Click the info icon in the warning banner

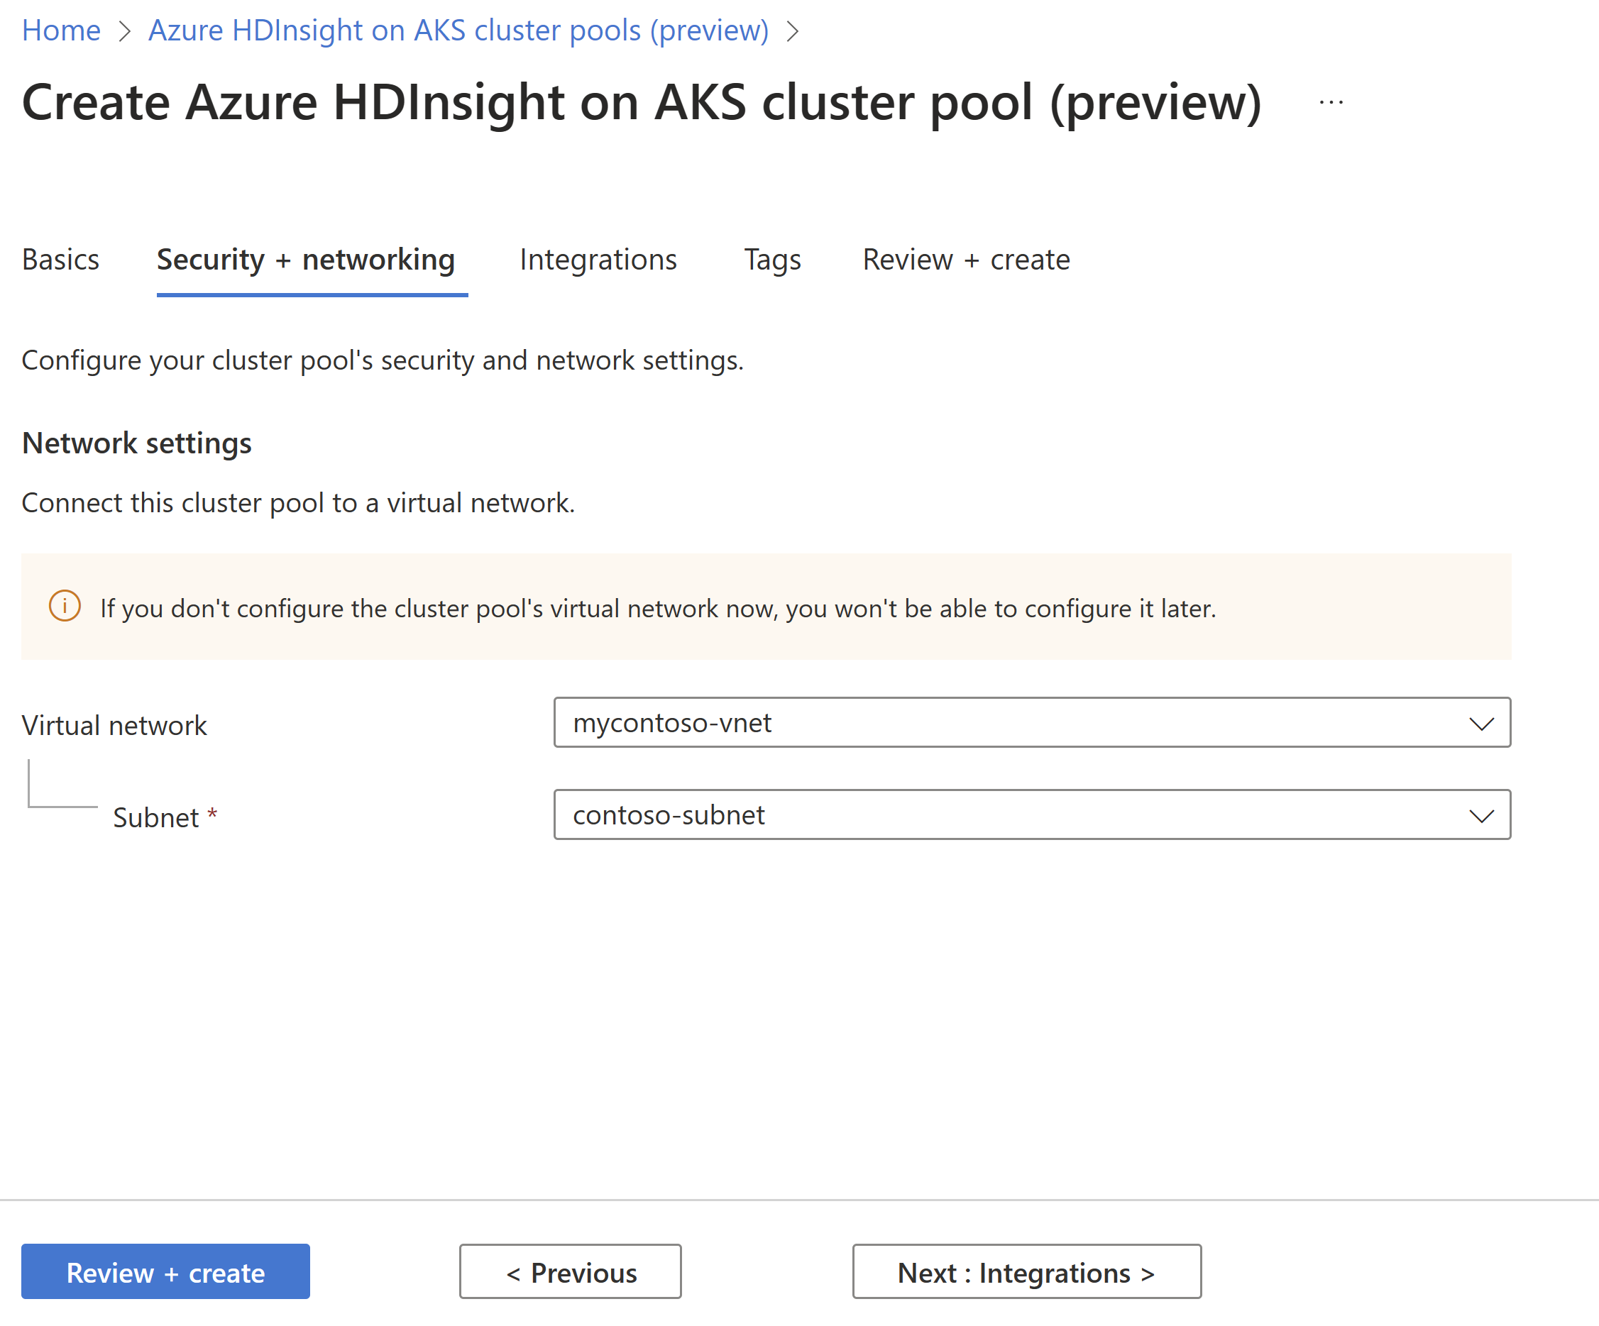coord(65,607)
